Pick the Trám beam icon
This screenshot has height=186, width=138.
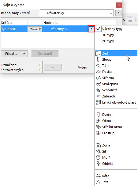tap(98, 66)
